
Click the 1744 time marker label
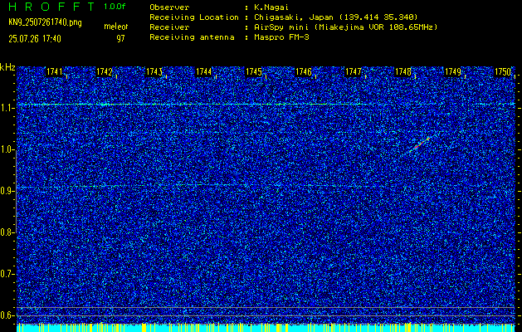[x=204, y=71]
